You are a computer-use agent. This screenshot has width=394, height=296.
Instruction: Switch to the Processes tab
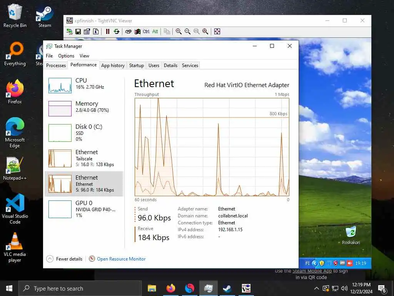[x=56, y=66]
